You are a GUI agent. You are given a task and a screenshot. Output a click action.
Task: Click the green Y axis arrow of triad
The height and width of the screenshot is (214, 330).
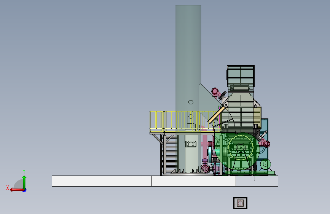(x=24, y=182)
